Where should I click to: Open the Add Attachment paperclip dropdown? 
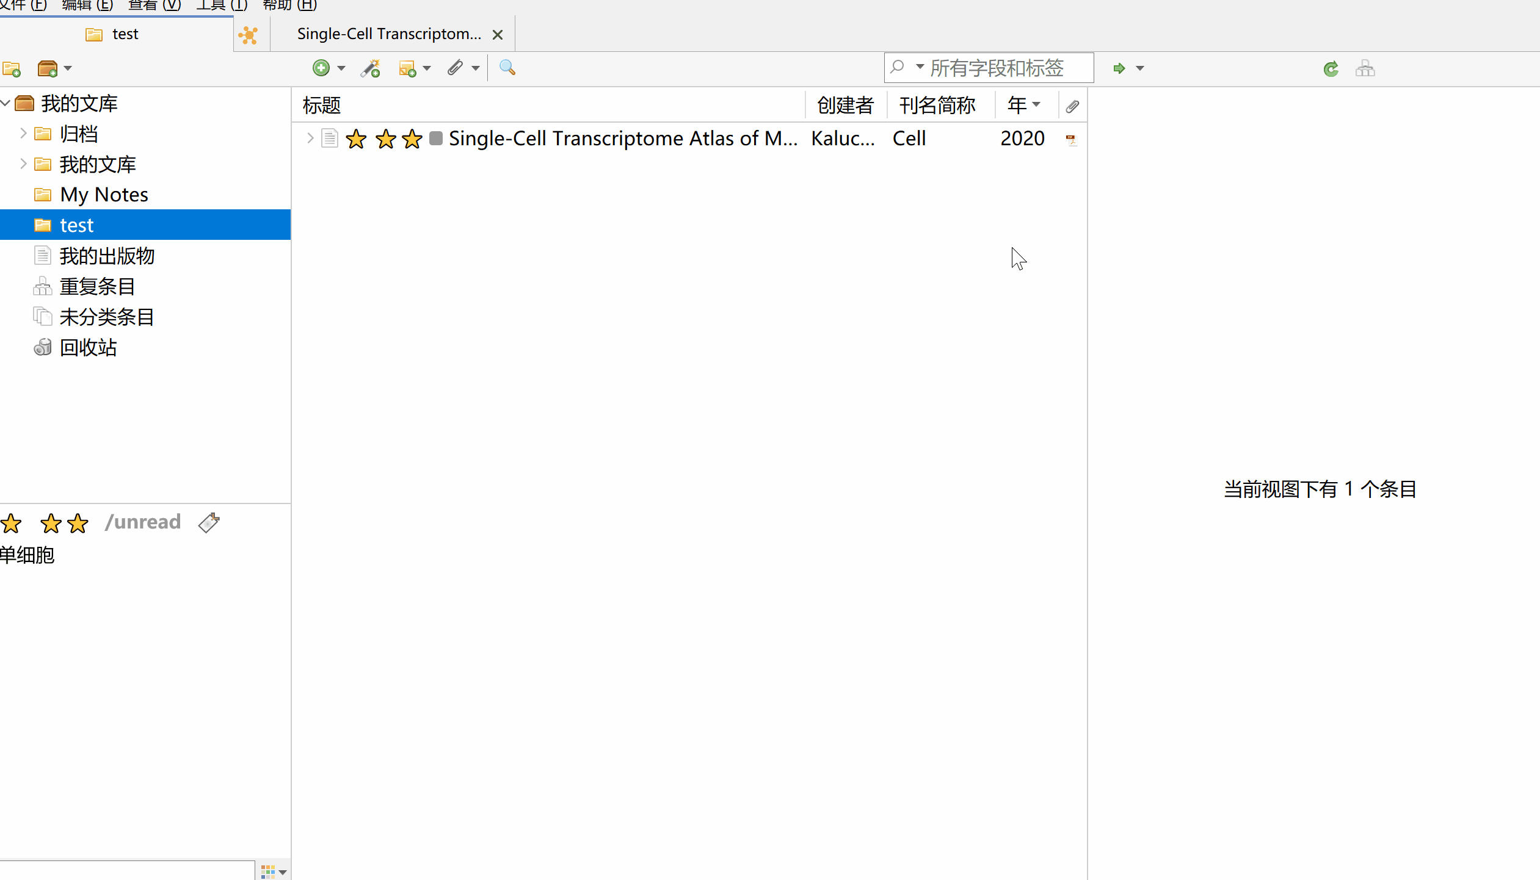(x=476, y=68)
